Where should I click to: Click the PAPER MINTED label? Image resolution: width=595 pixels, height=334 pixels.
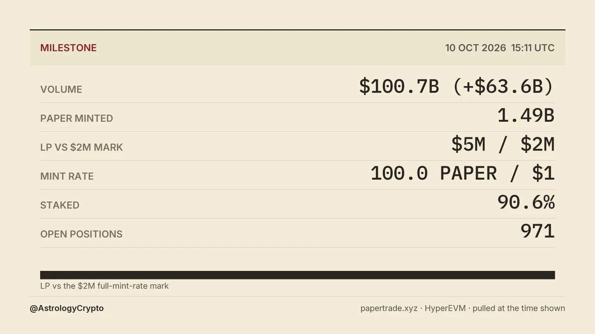pyautogui.click(x=76, y=118)
